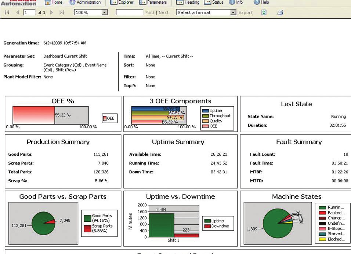Click the Export link
Image resolution: width=351 pixels, height=254 pixels.
point(245,12)
